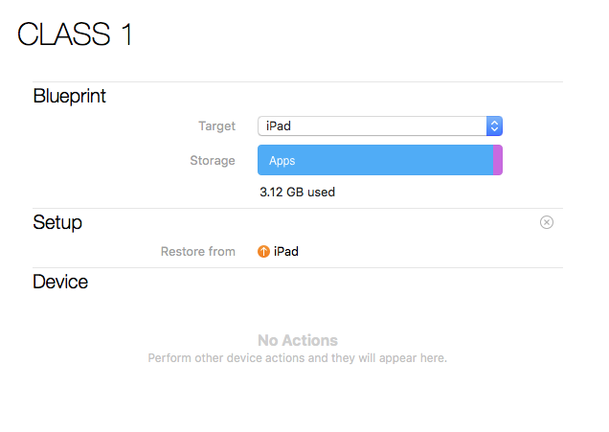Screen dimensions: 609x432
Task: Click the 3.12 GB used text
Action: click(x=297, y=192)
